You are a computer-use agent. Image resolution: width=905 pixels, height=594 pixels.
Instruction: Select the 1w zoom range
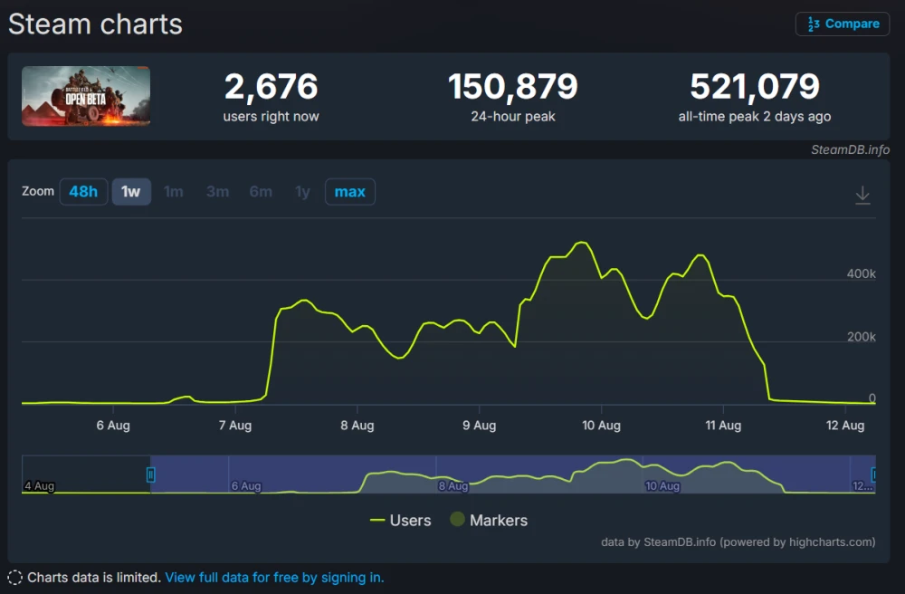click(131, 192)
